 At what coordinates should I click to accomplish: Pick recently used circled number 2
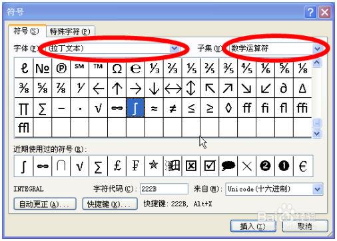[265, 166]
